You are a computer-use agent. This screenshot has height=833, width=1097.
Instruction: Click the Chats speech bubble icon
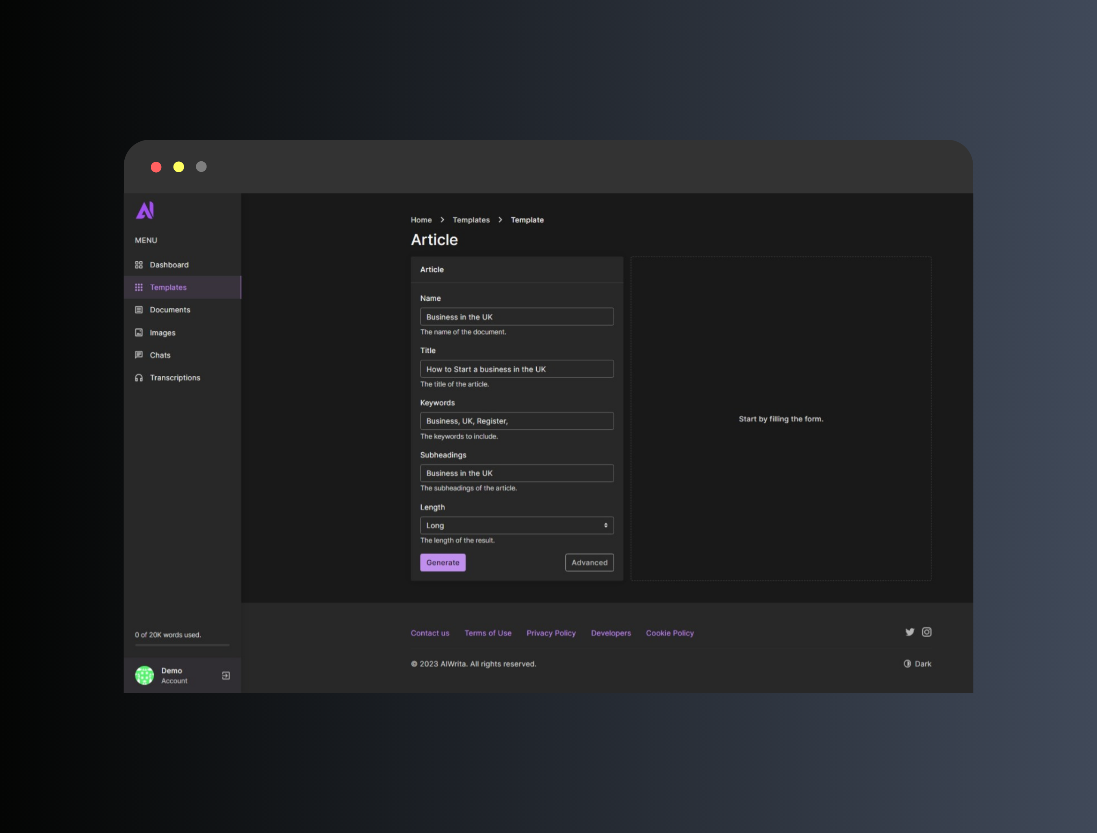click(x=139, y=355)
